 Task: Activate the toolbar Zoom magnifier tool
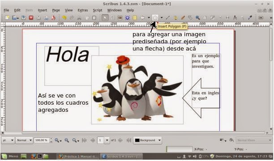point(197,17)
